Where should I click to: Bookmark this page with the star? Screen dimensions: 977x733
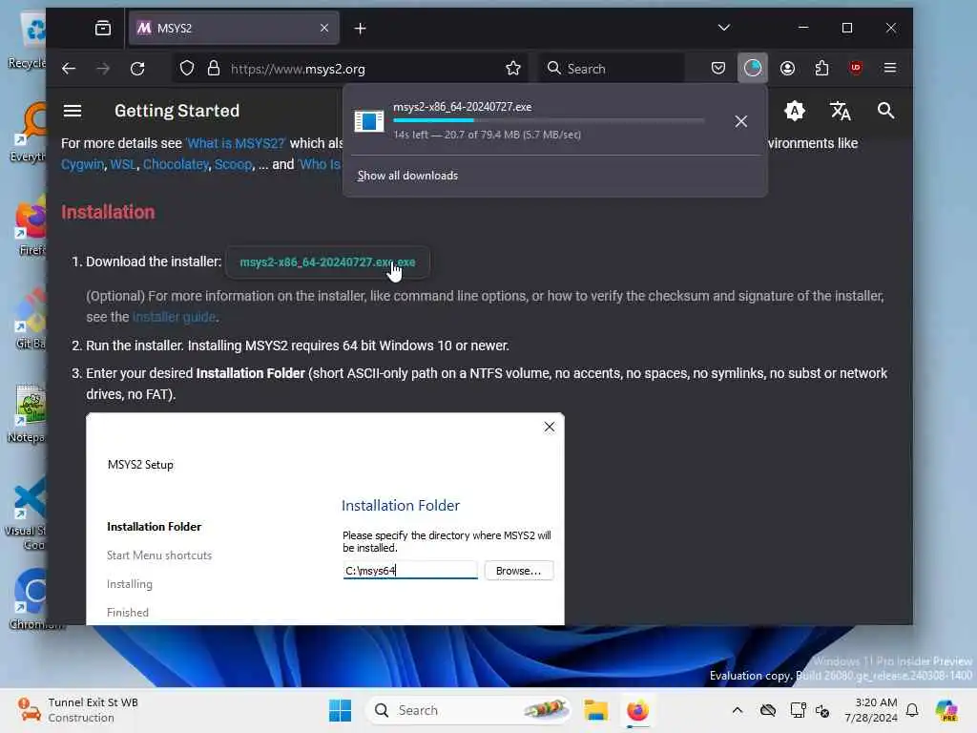coord(512,69)
